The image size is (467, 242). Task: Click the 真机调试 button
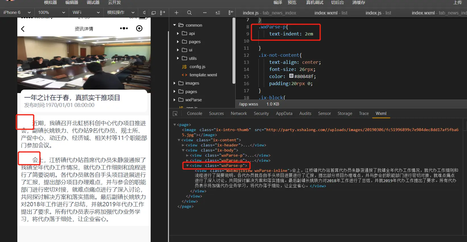coord(315,3)
